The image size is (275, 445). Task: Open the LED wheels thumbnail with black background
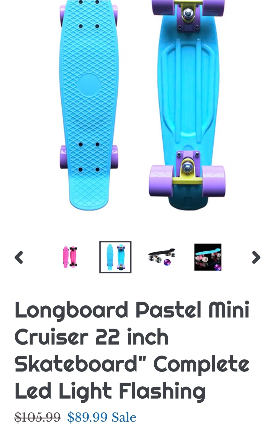pos(208,257)
